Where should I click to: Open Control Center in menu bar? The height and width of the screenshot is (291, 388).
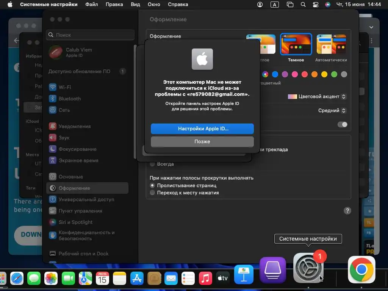click(x=316, y=5)
